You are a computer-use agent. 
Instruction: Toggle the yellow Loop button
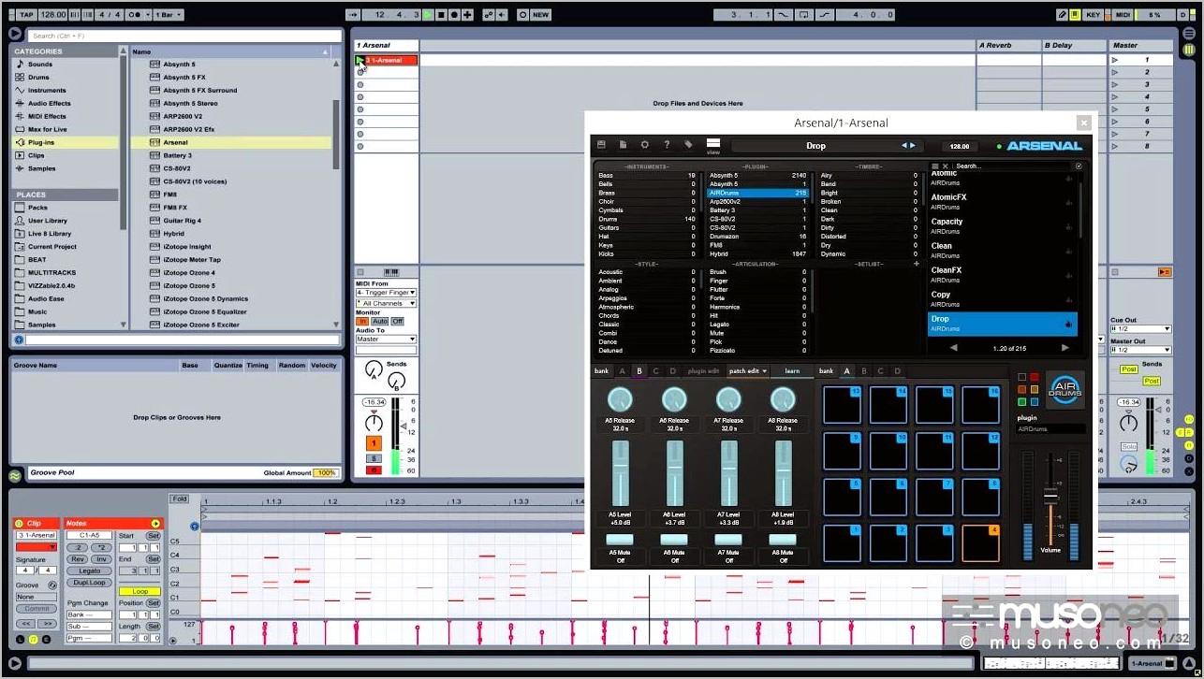140,591
